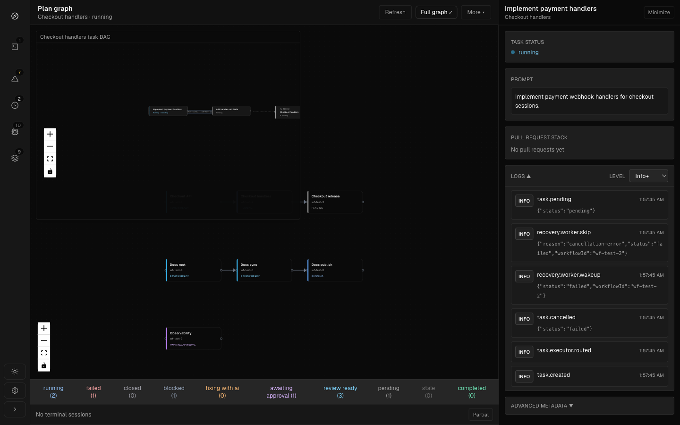Image resolution: width=680 pixels, height=425 pixels.
Task: Open the log level Info+ dropdown
Action: tap(648, 176)
